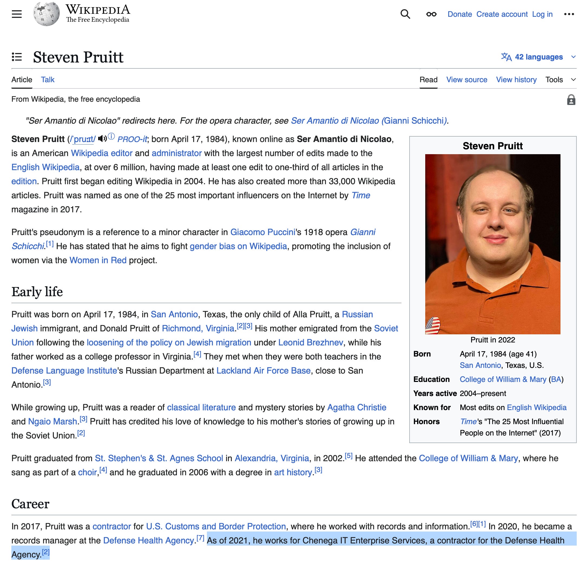Open Steven Pruitt's infobox photo
This screenshot has height=561, width=587.
pos(492,244)
